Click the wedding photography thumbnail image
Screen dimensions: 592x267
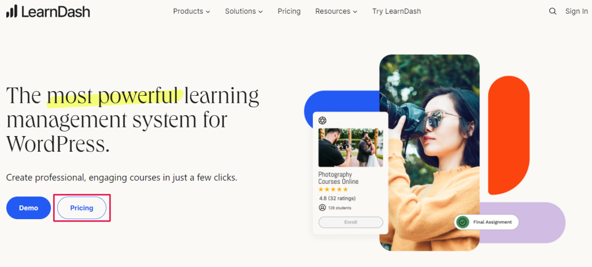(351, 148)
